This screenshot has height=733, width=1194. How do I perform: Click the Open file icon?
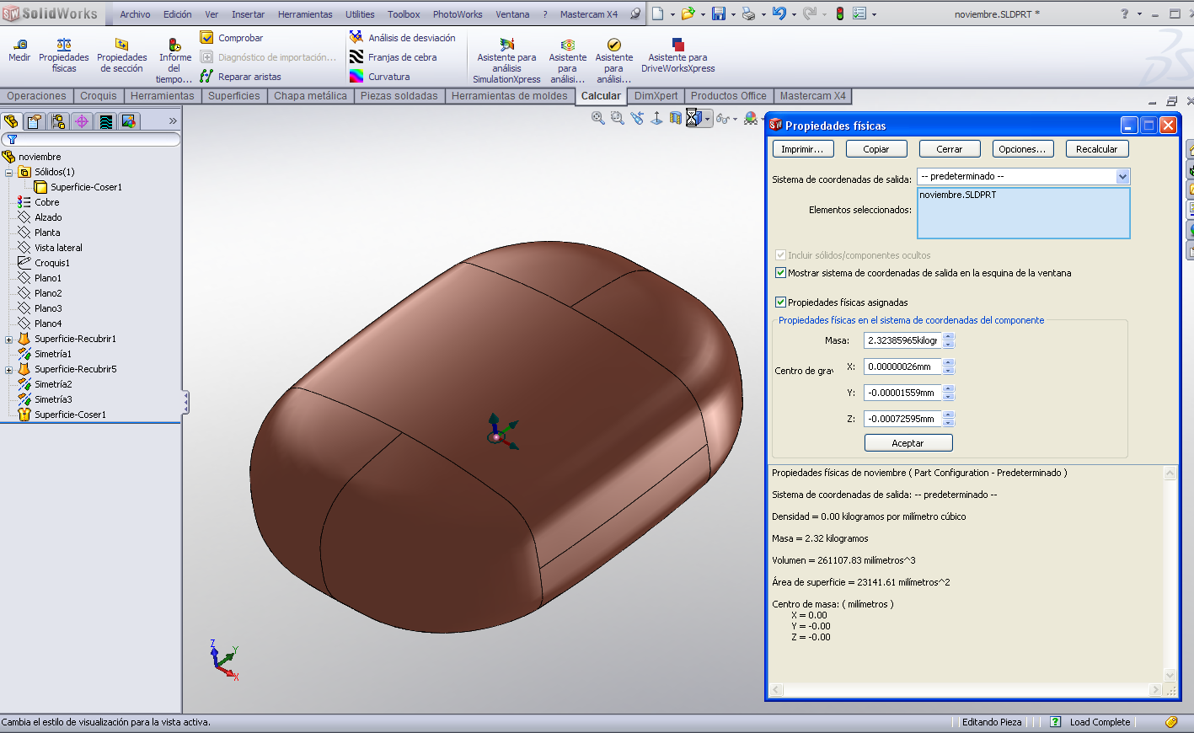[688, 13]
